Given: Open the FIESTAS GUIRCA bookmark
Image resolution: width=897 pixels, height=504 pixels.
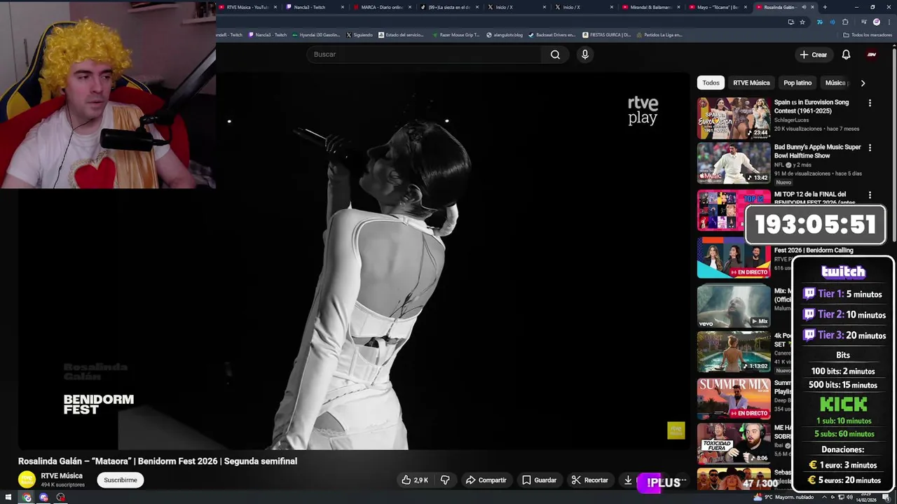Looking at the screenshot, I should click(x=607, y=35).
